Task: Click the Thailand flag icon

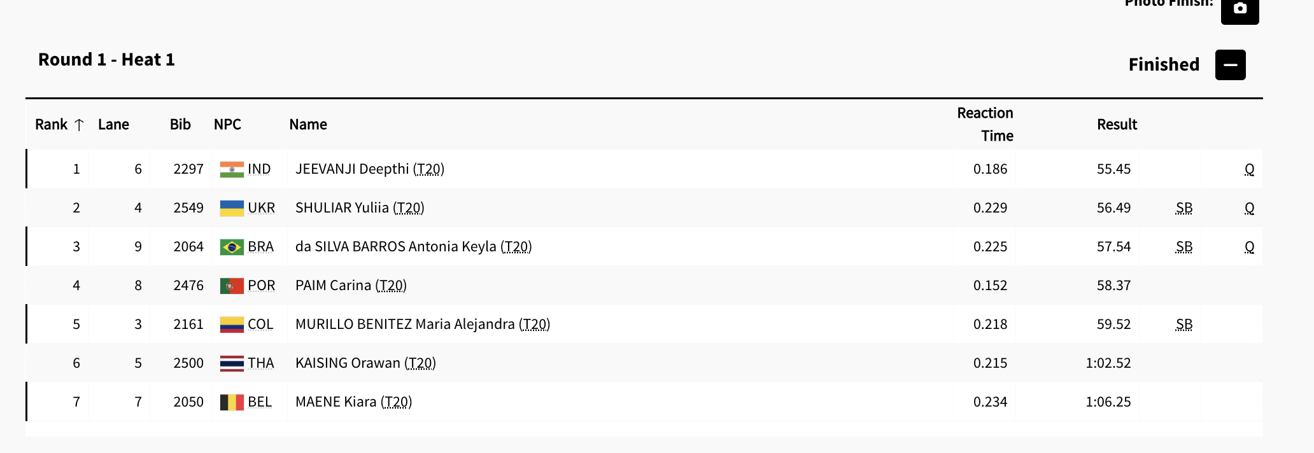Action: point(232,363)
